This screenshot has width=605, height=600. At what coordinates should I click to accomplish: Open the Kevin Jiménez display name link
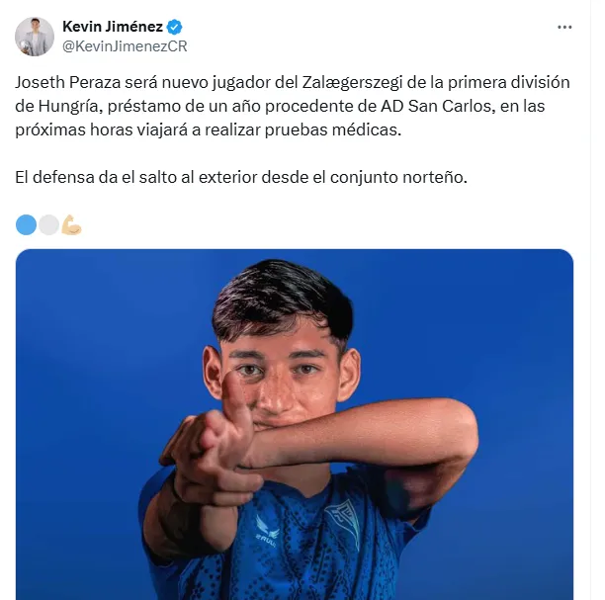pyautogui.click(x=113, y=27)
